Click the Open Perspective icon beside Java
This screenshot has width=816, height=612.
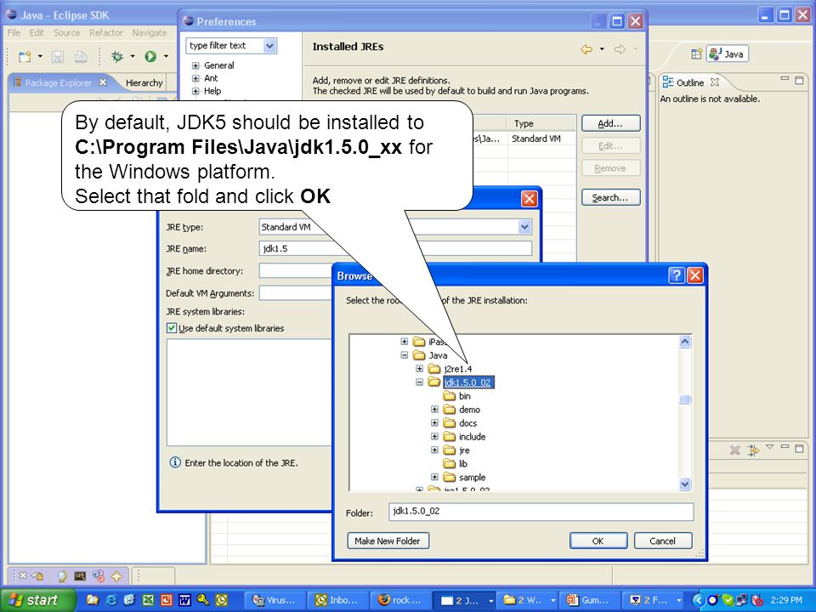tap(696, 54)
